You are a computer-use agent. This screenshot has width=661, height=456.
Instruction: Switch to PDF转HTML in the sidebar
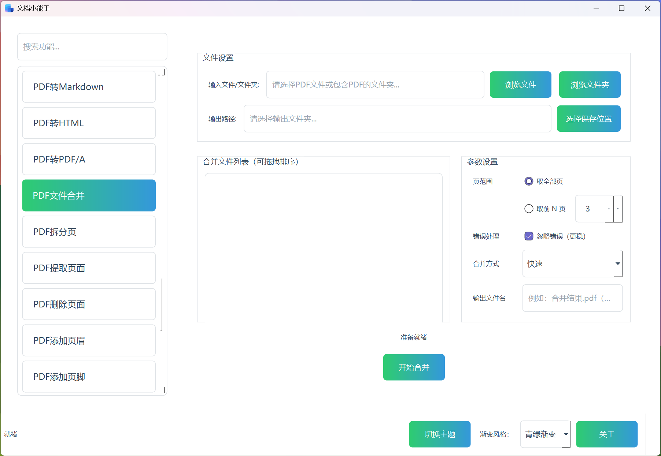tap(89, 123)
